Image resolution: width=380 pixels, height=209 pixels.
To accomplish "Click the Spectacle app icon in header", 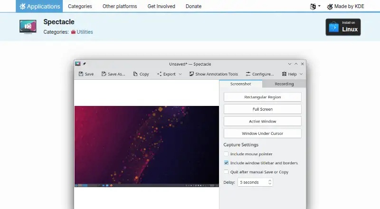I will coord(28,27).
